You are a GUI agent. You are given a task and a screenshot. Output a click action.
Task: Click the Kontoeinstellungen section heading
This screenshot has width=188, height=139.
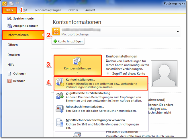[122, 56]
